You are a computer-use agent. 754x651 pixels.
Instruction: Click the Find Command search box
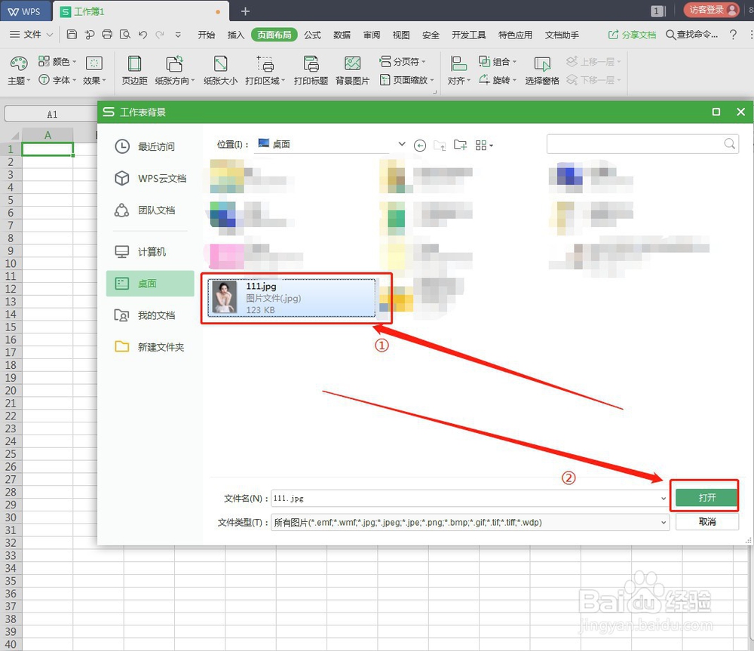[x=692, y=35]
